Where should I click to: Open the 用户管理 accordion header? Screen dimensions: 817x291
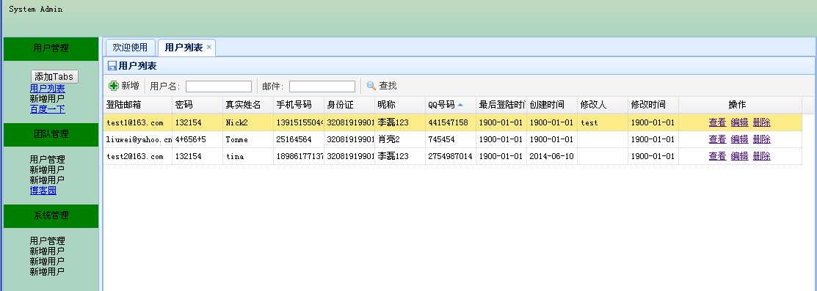[x=51, y=48]
